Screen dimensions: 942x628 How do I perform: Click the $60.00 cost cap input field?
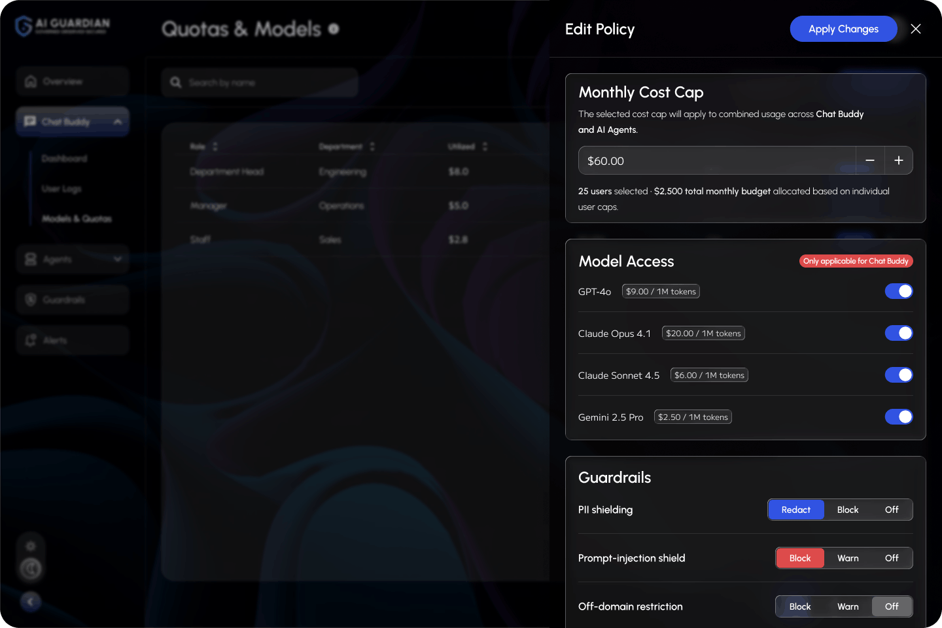coord(717,160)
